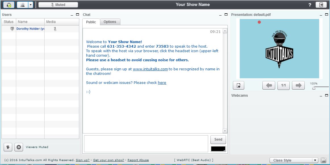This screenshot has width=330, height=165.
Task: Maximize the Chat panel
Action: tap(226, 14)
